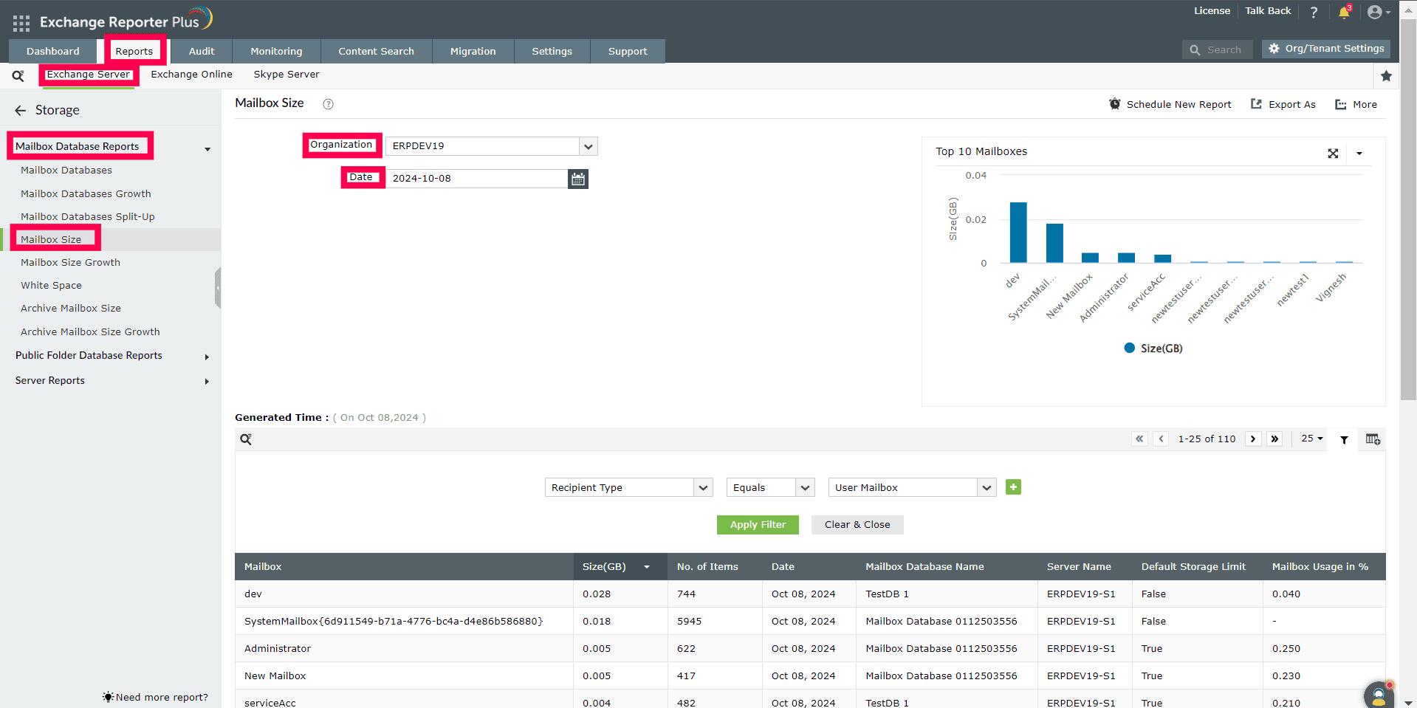Viewport: 1417px width, 708px height.
Task: Open the Mailbox Size Growth report
Action: 70,263
